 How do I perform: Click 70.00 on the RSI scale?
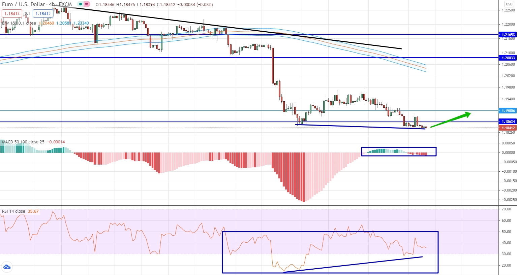(x=507, y=209)
